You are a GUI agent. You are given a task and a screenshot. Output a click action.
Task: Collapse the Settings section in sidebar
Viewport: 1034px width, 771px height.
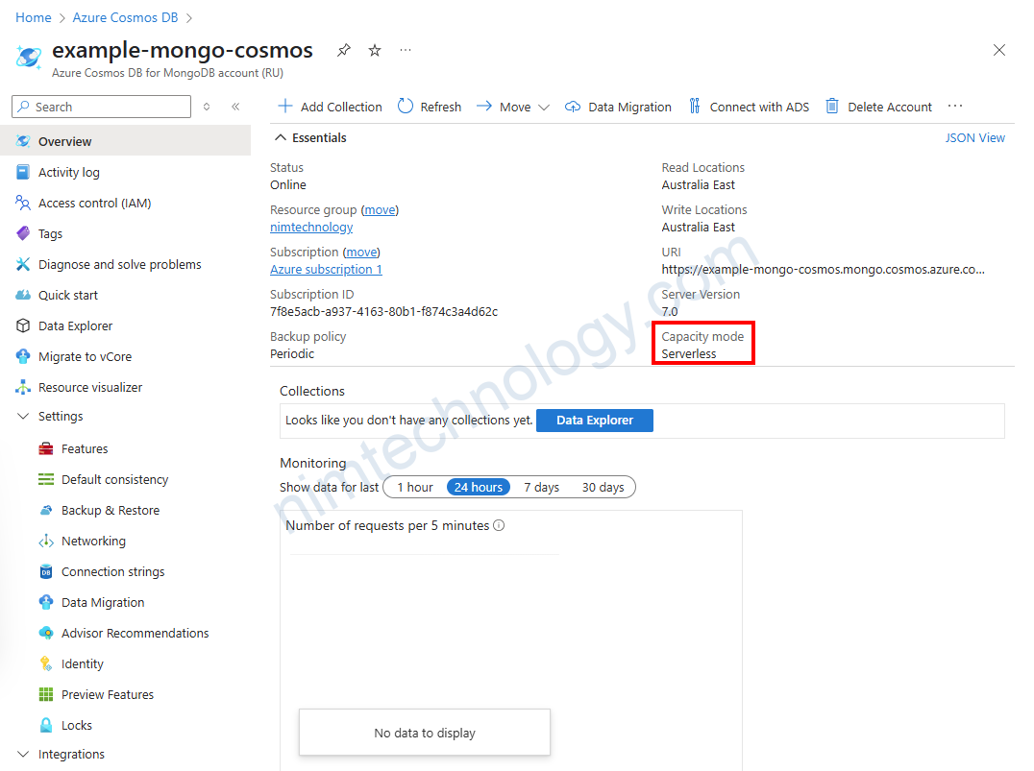pyautogui.click(x=24, y=416)
